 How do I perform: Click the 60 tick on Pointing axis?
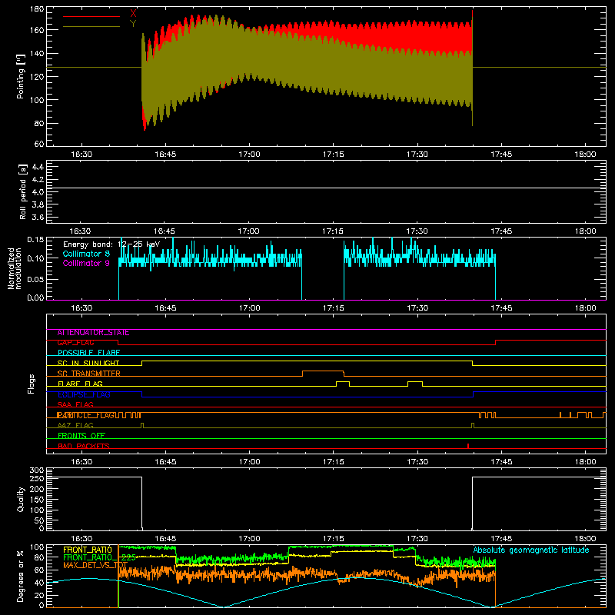click(39, 144)
